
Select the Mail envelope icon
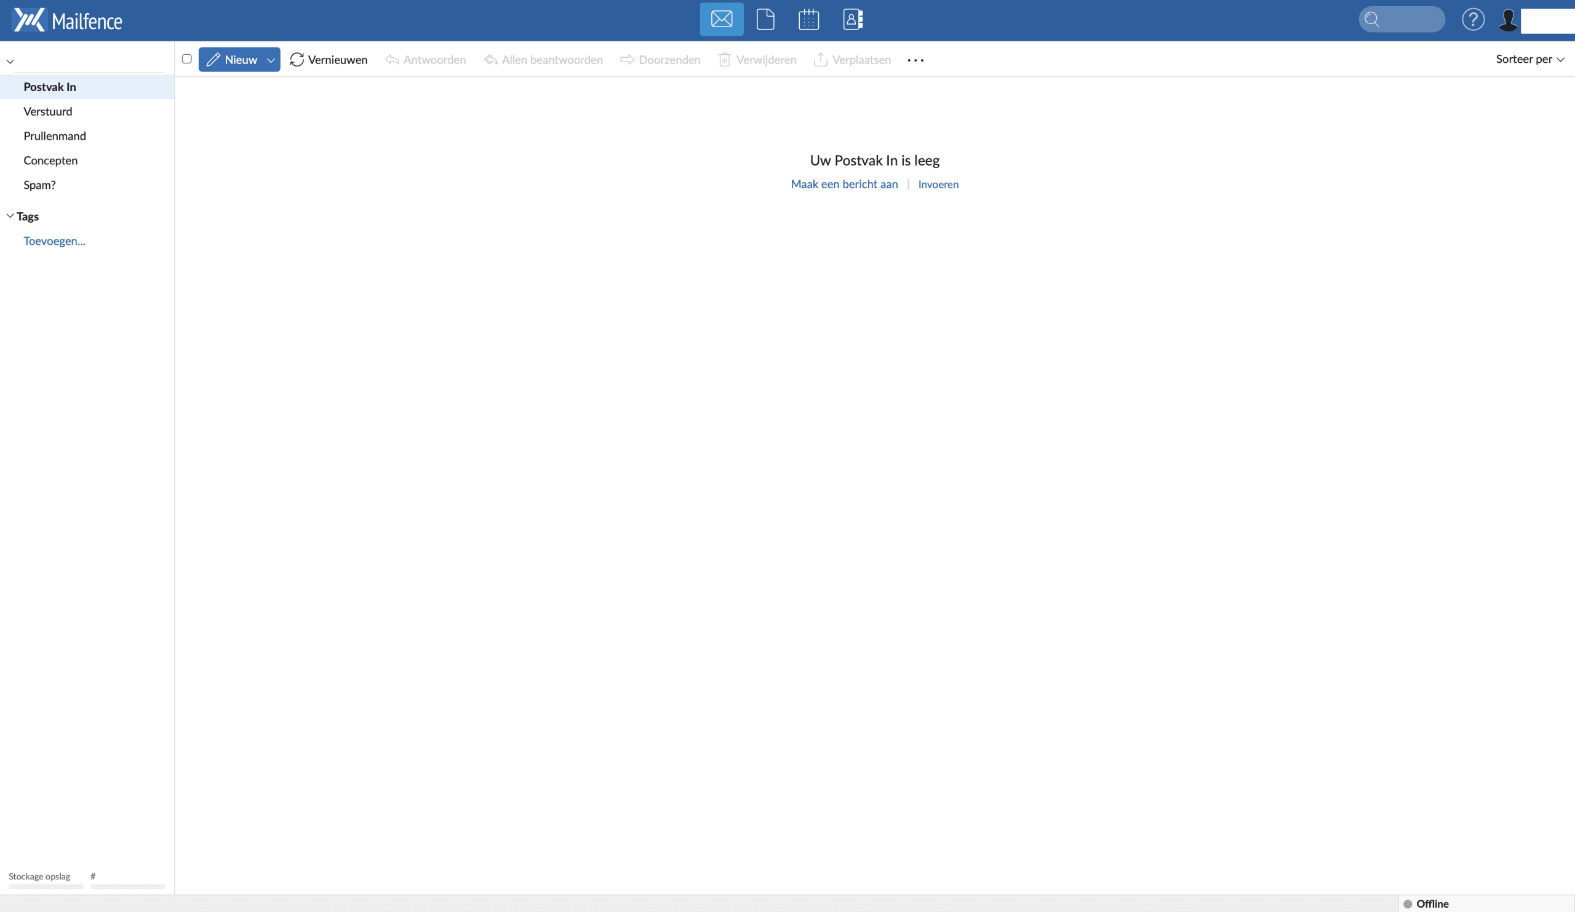721,19
